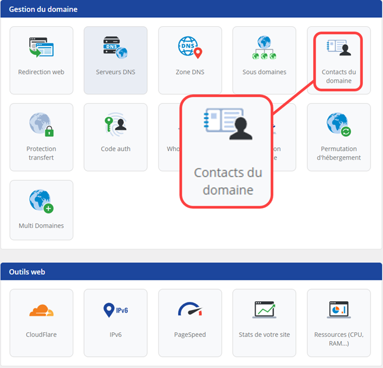
Task: Open the Code auth tile
Action: [116, 137]
